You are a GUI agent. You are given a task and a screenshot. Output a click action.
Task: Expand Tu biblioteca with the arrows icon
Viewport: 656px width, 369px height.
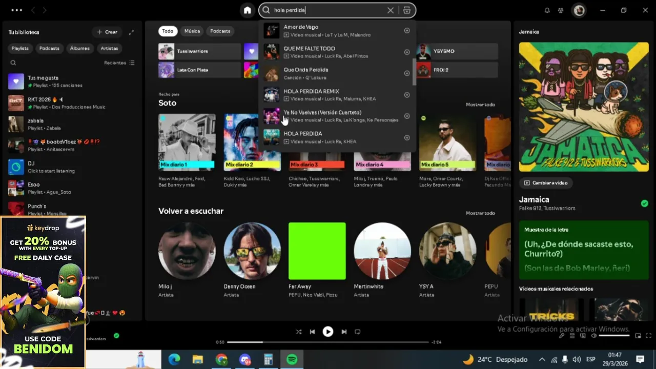click(131, 32)
